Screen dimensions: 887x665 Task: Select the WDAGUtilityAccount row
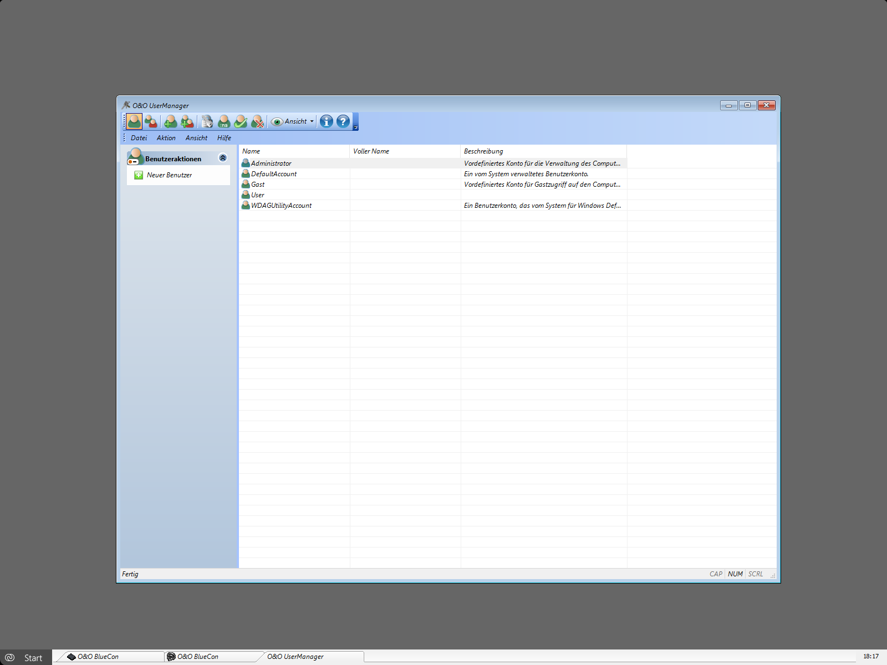(433, 206)
